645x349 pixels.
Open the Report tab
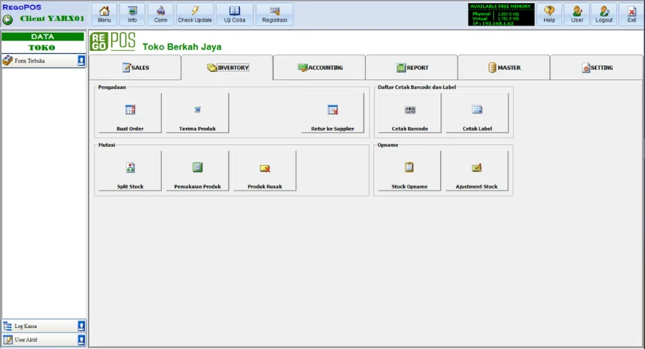(411, 68)
